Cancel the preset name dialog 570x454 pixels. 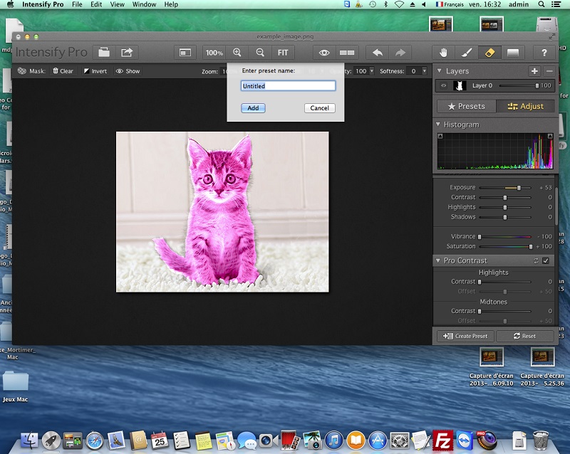coord(319,108)
